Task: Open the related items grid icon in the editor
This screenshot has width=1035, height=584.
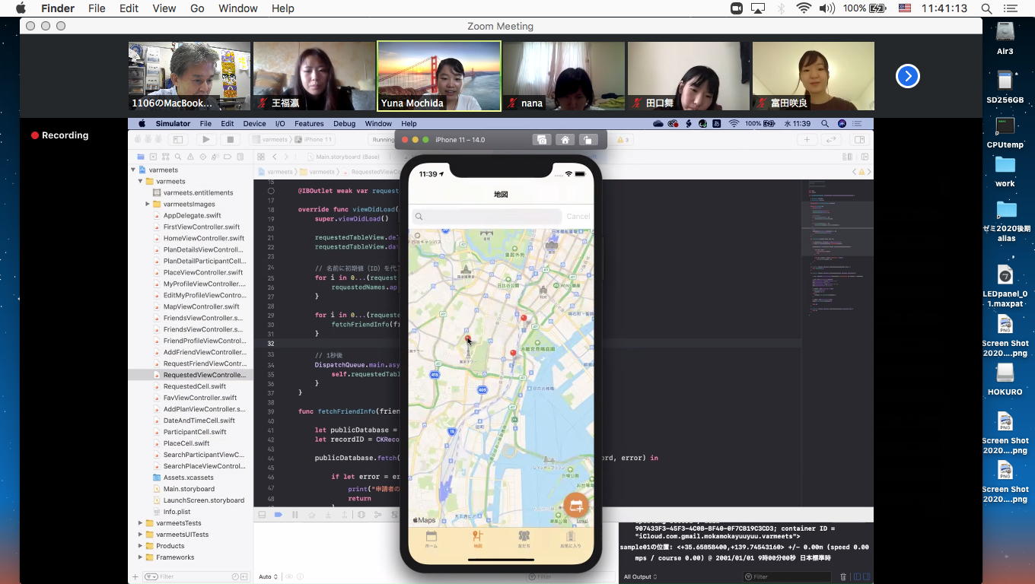Action: [x=261, y=157]
